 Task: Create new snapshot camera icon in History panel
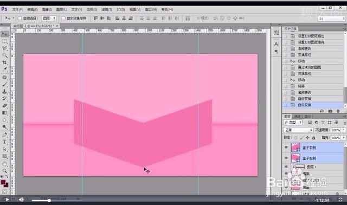(x=330, y=111)
